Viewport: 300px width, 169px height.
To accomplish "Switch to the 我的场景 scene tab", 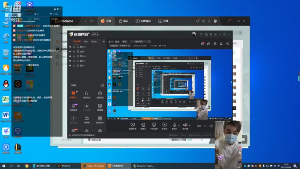I will (77, 41).
